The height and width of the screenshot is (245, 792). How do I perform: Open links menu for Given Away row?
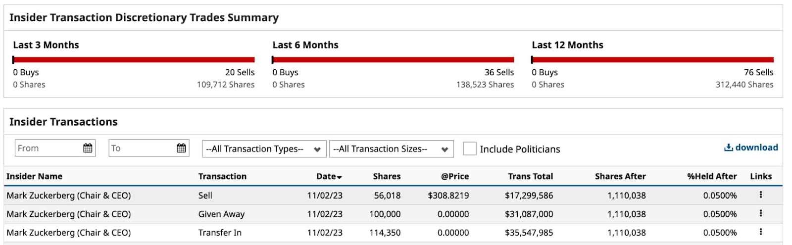pos(761,213)
